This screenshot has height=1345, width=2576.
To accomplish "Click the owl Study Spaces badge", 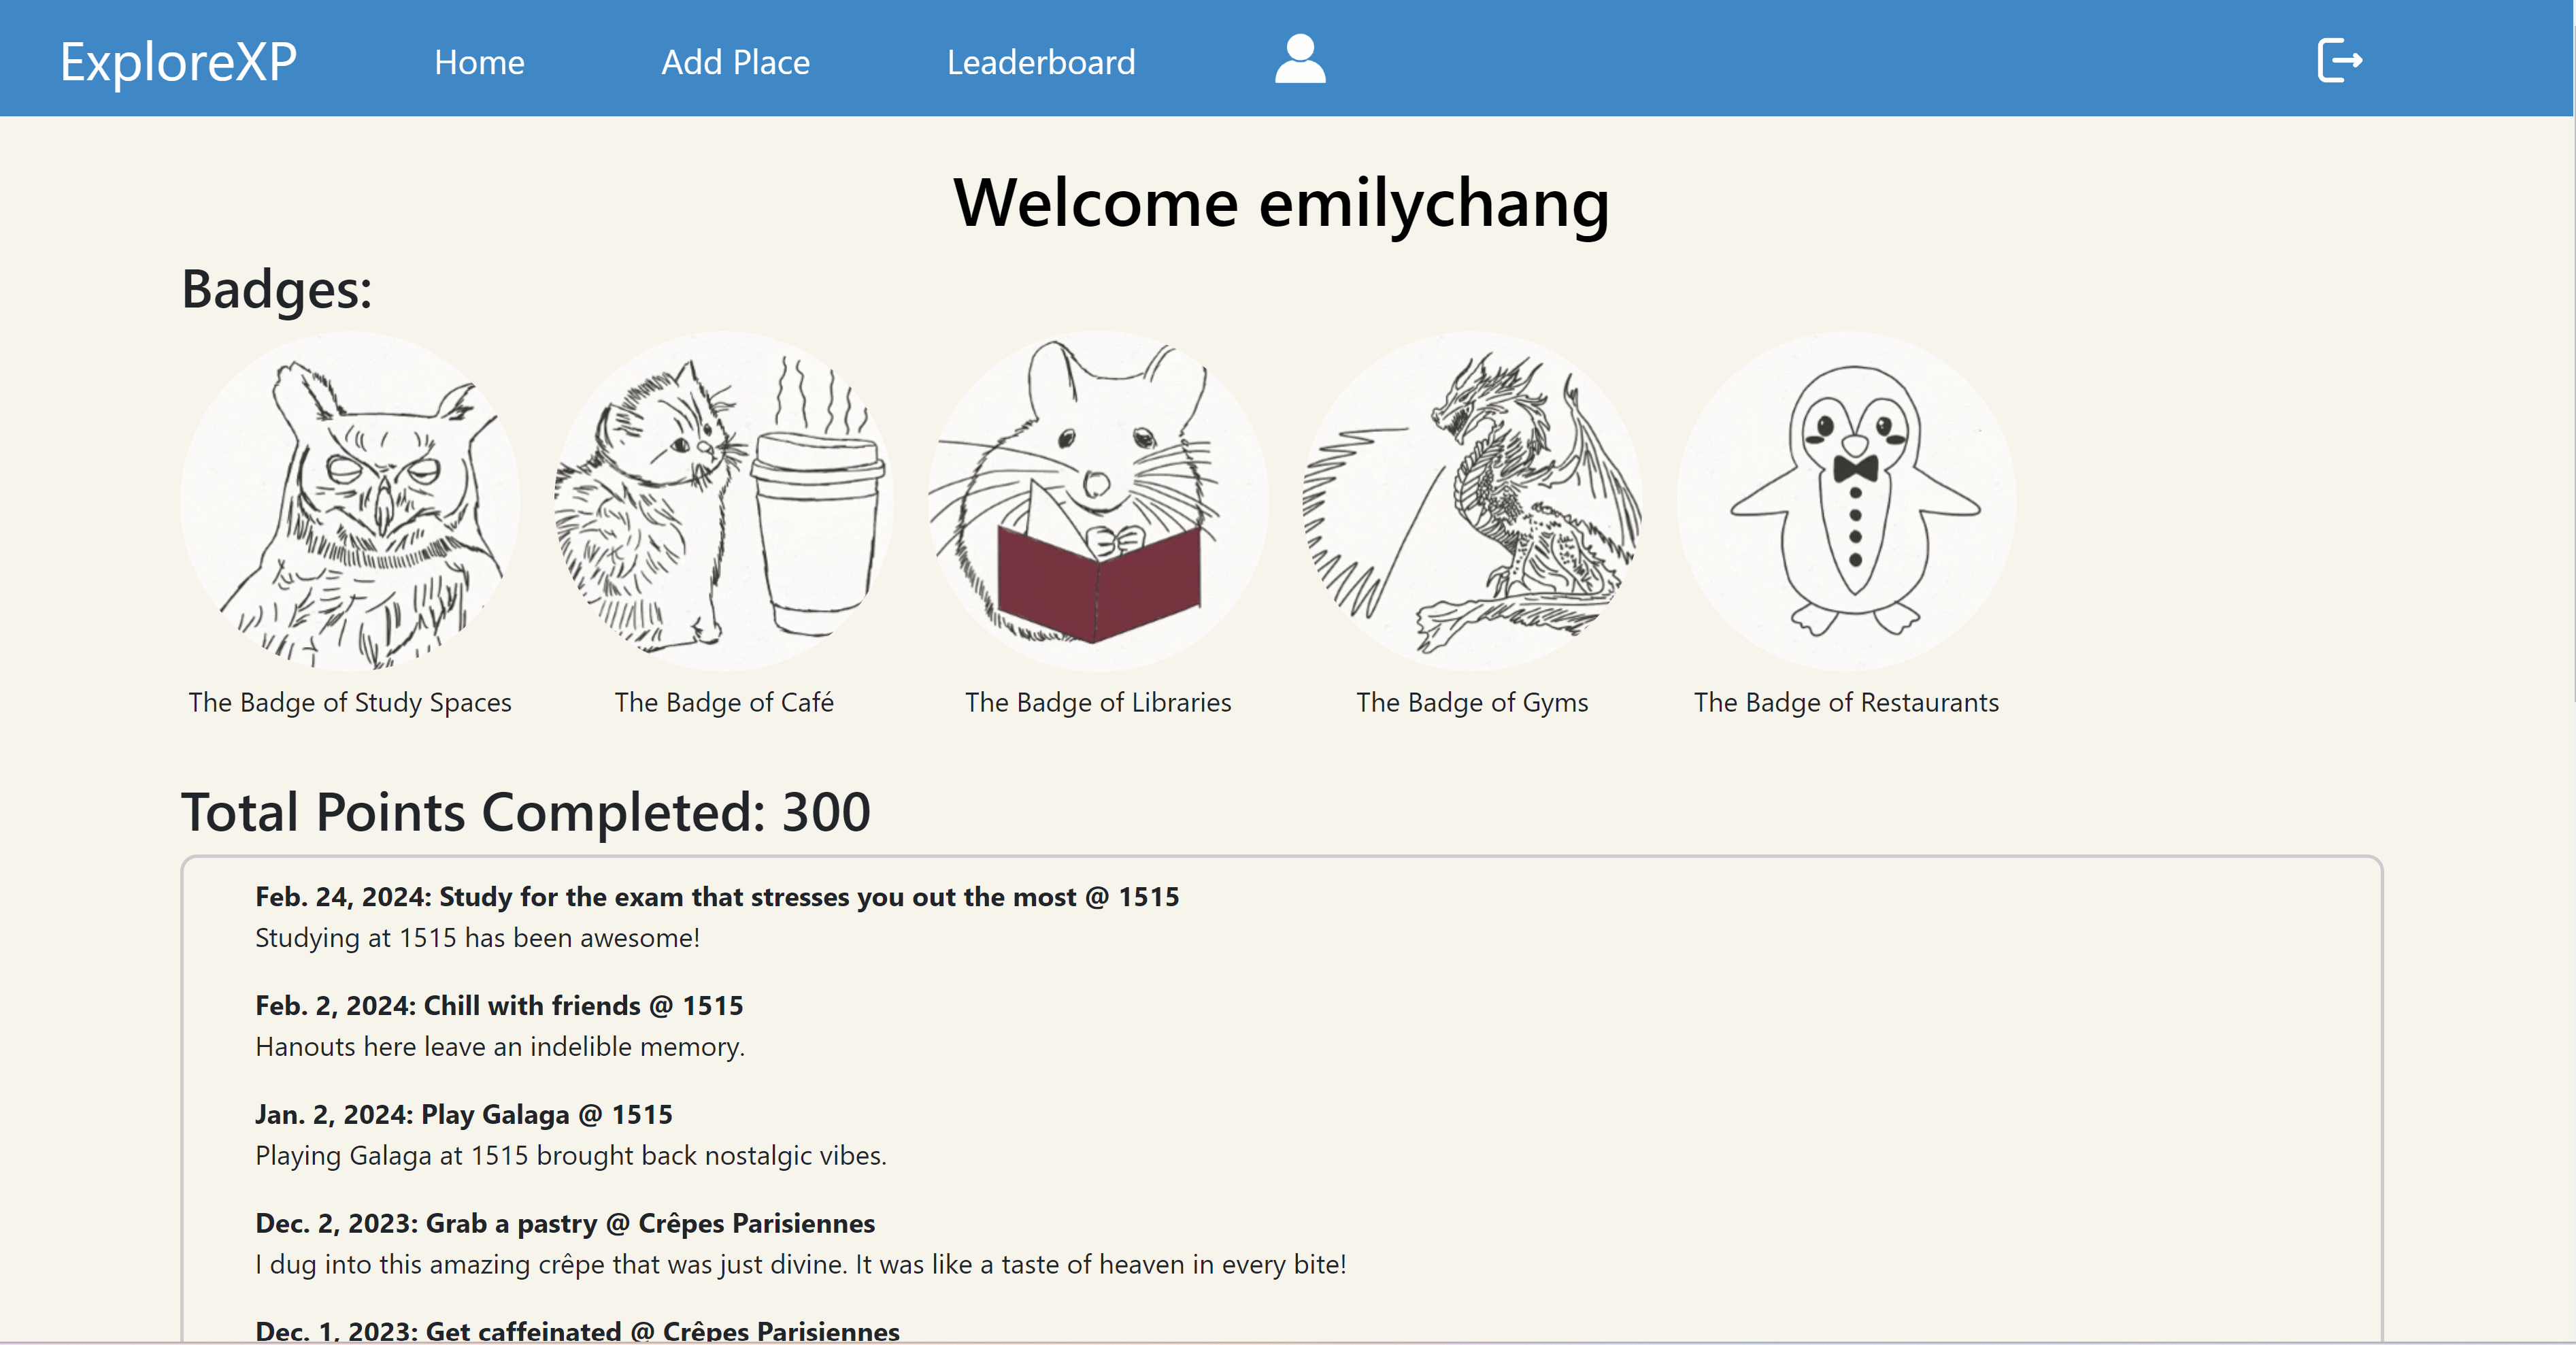I will tap(350, 501).
